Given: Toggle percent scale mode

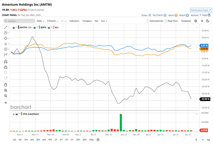Looking at the screenshot, I should 203,140.
